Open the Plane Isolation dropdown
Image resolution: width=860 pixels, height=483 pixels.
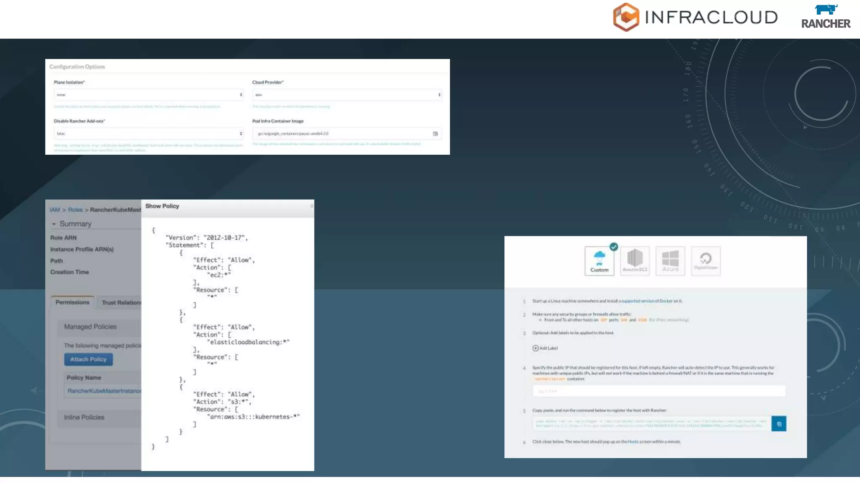148,95
